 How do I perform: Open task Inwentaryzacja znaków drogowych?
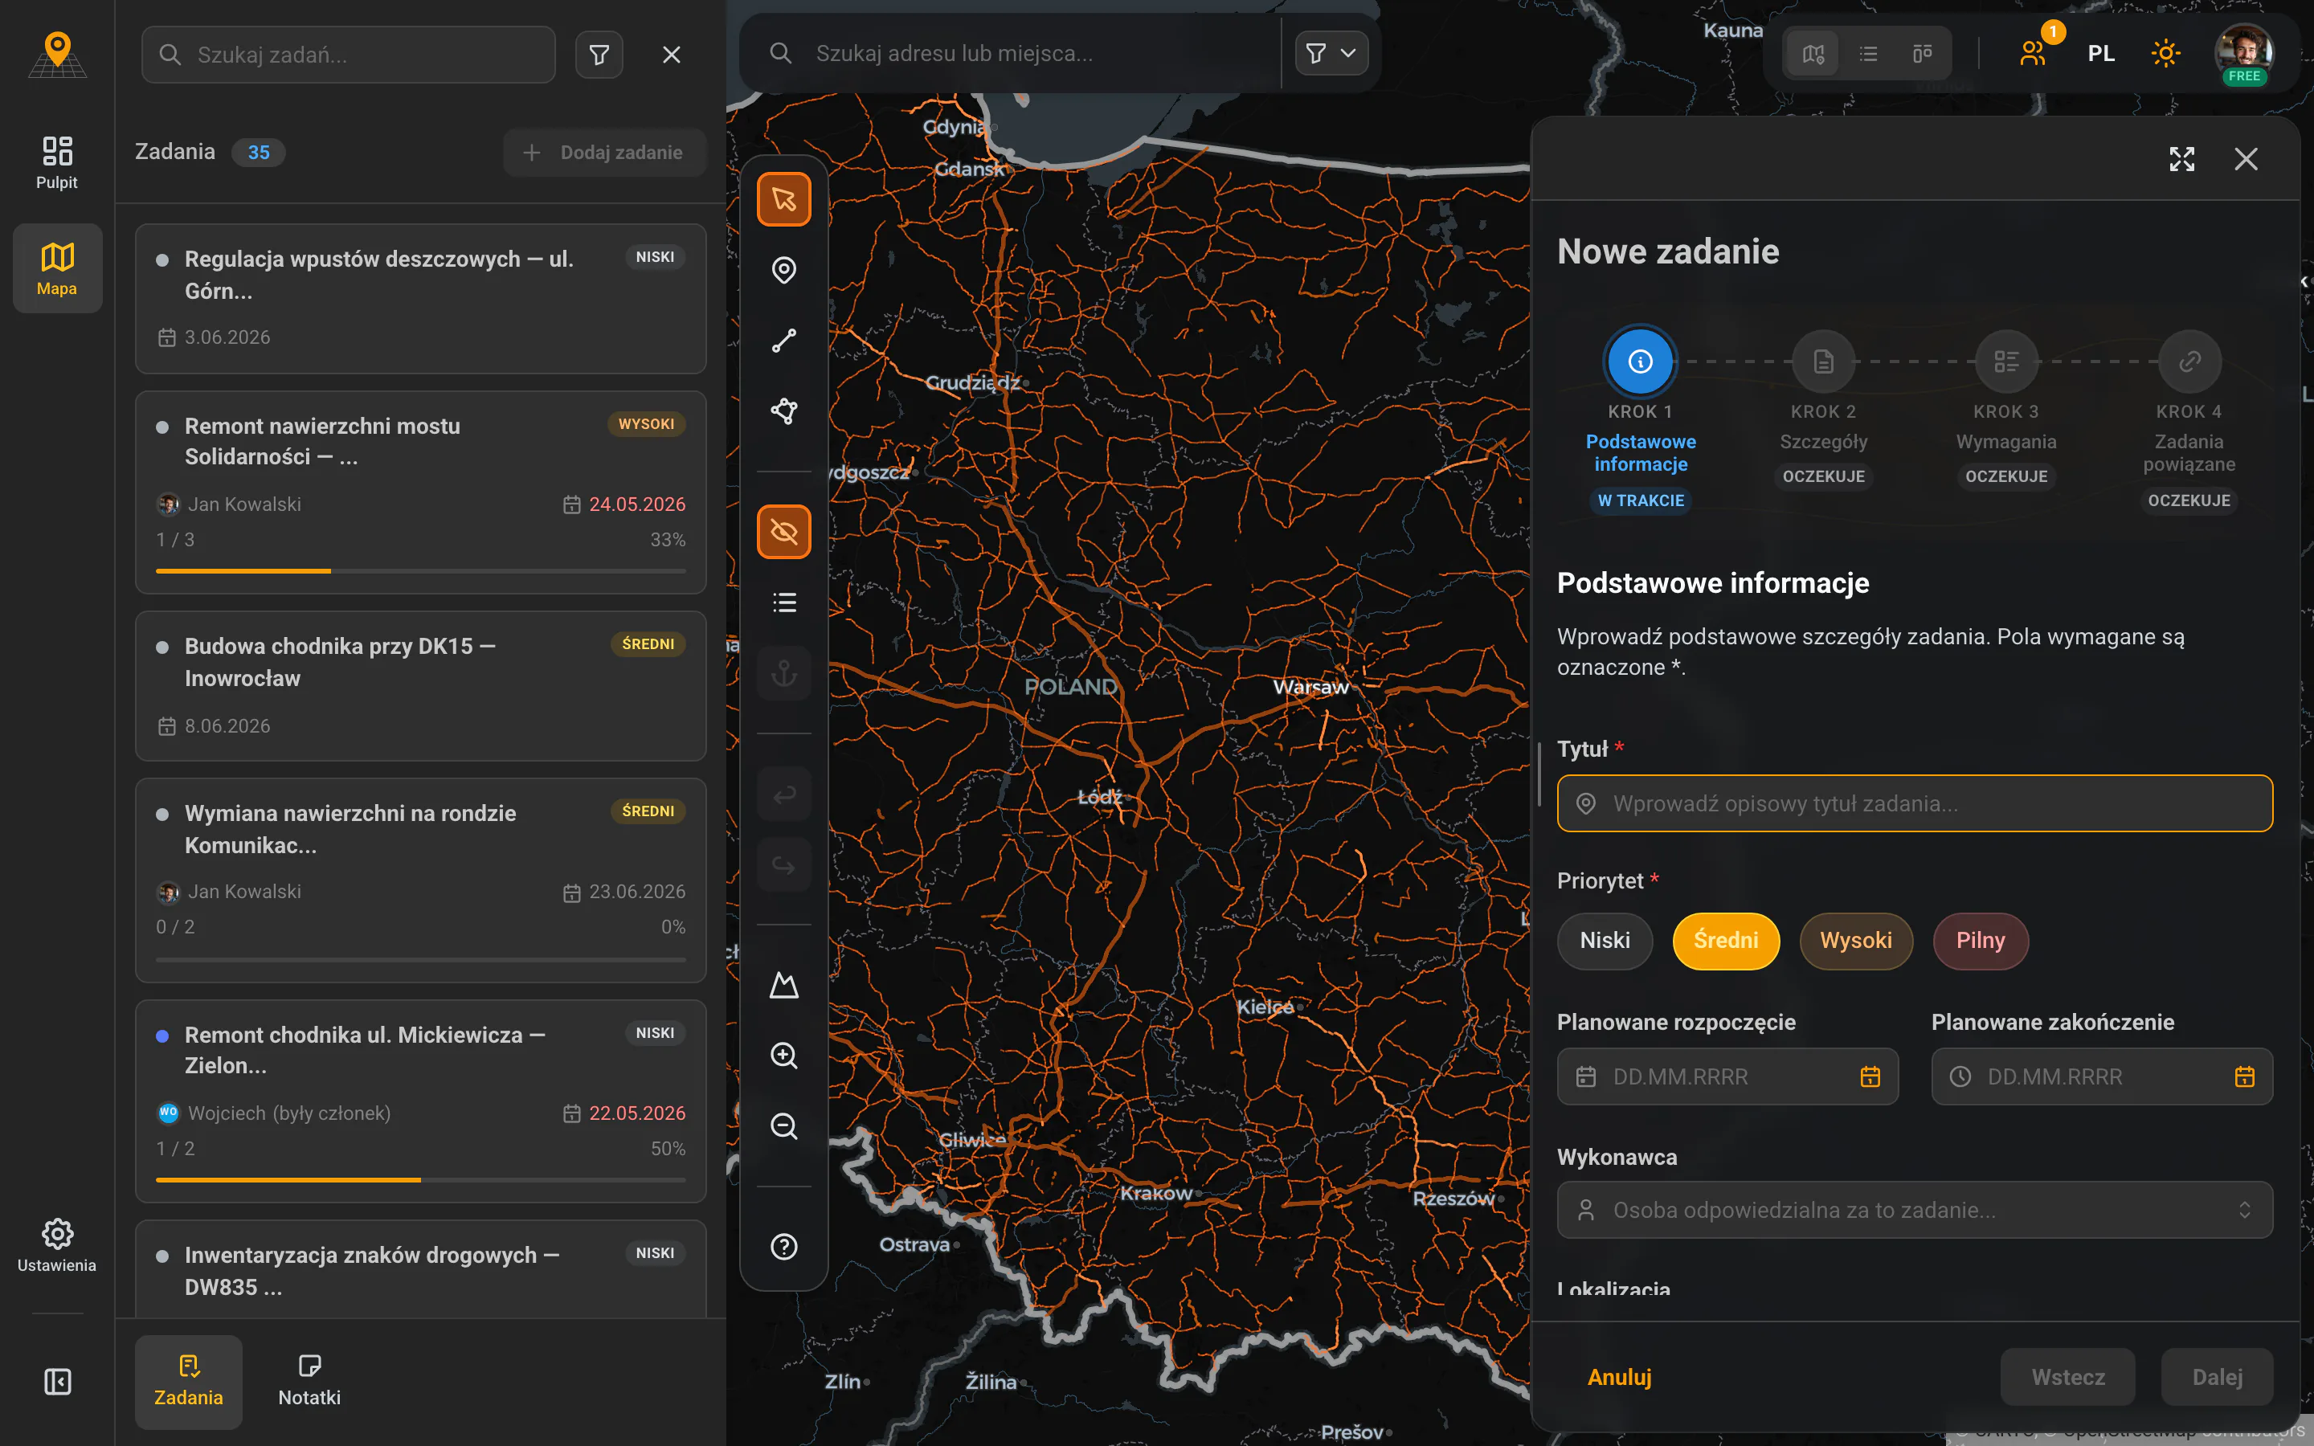click(421, 1270)
